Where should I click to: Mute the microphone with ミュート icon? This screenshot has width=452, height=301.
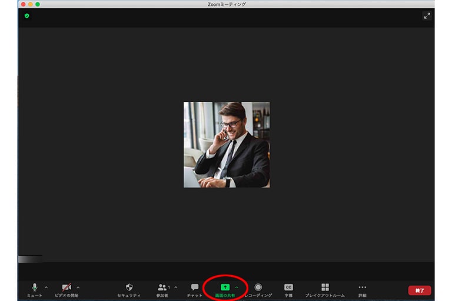tap(34, 287)
